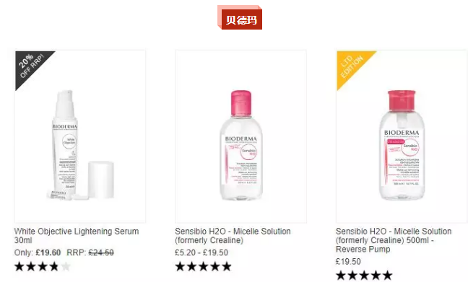Click White Objective Lightening Serum 30ml title
Image resolution: width=468 pixels, height=282 pixels.
[x=77, y=236]
